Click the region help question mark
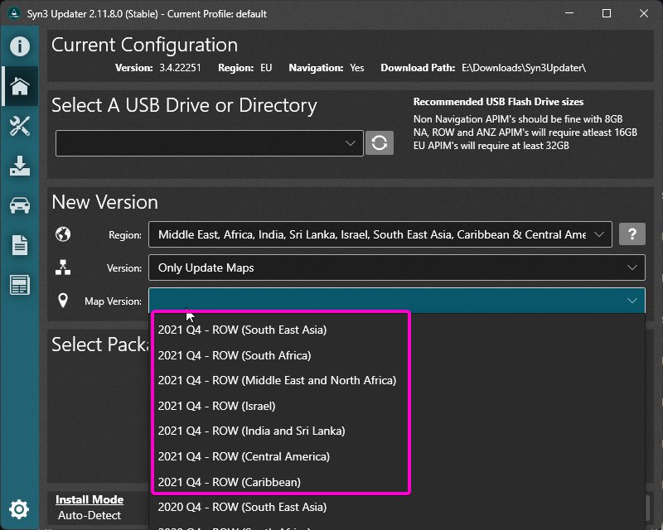Viewport: 663px width, 530px height. tap(632, 234)
